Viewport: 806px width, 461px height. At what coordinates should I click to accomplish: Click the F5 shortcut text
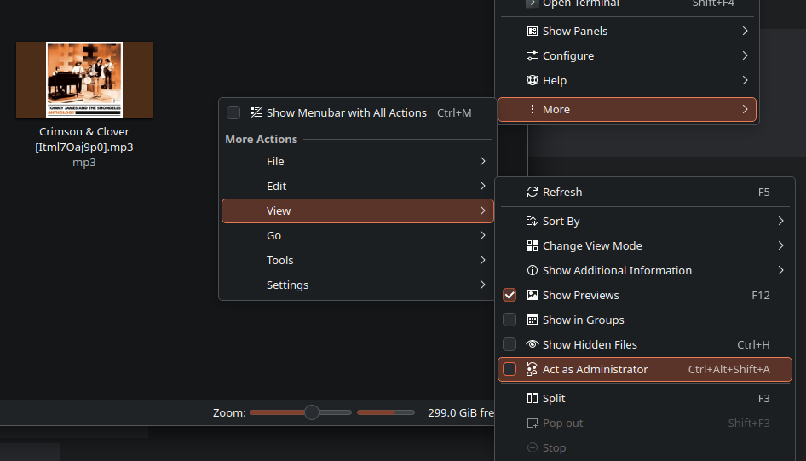point(764,192)
